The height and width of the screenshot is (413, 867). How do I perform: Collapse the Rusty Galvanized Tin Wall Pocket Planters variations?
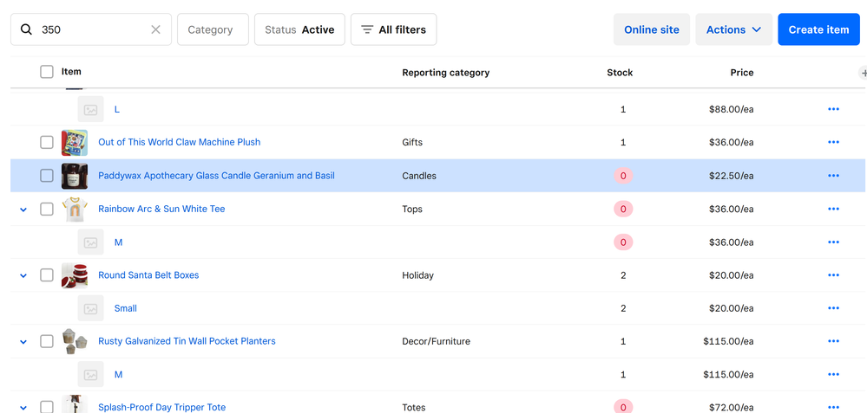click(x=23, y=342)
